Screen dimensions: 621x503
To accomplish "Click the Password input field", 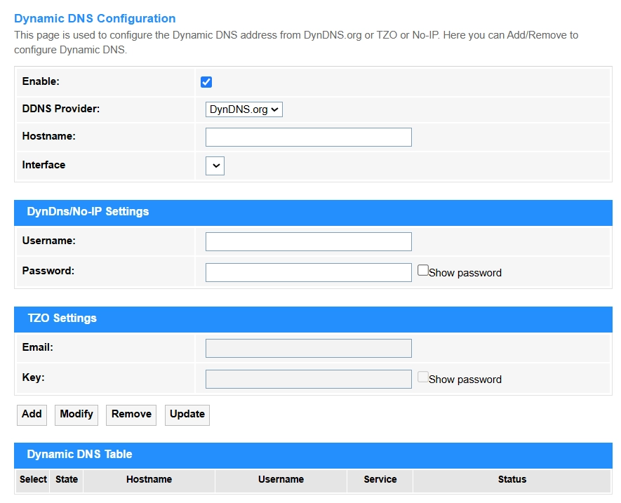I will [308, 272].
